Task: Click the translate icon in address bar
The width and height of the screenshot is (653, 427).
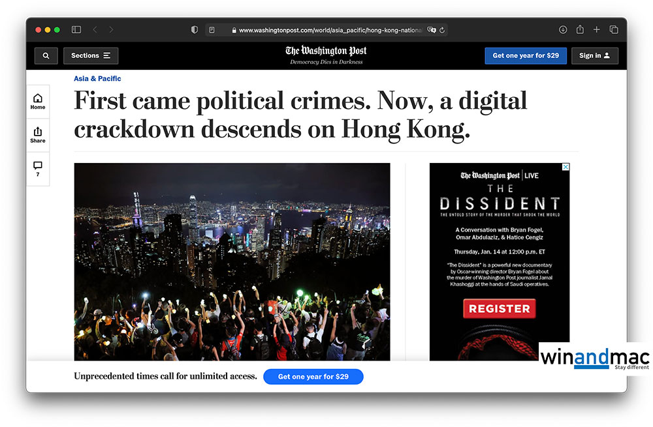Action: (x=432, y=30)
